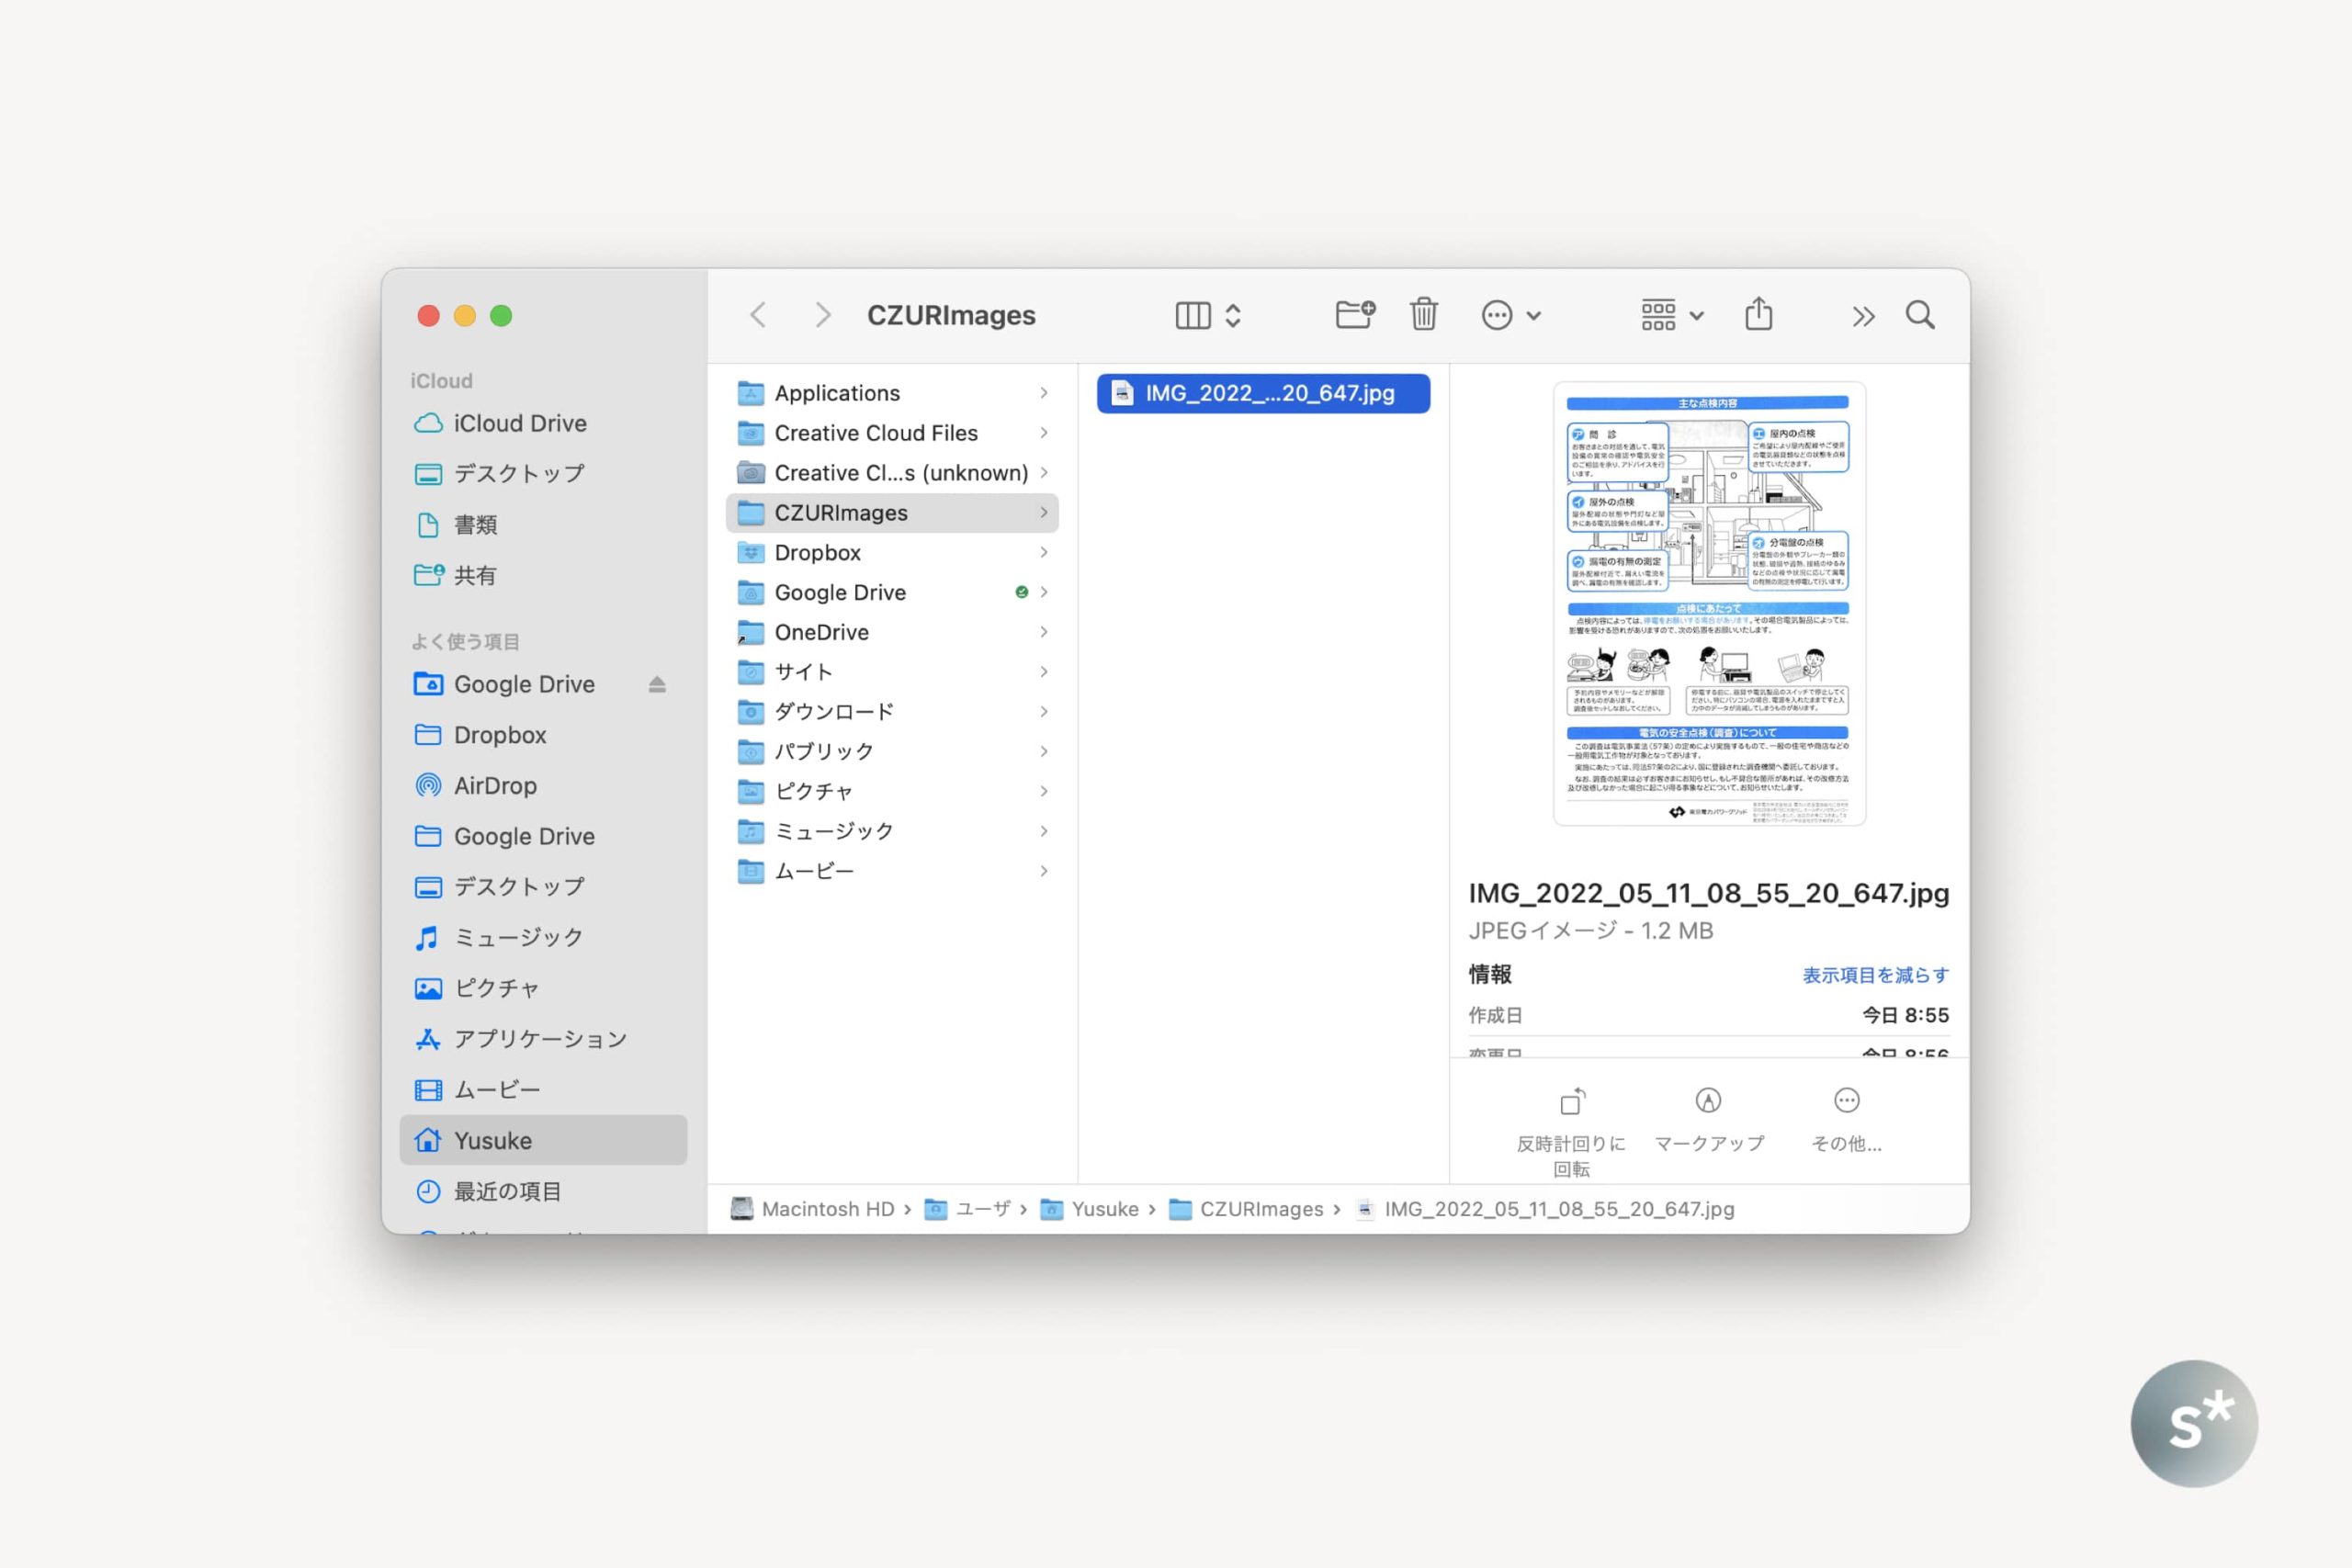This screenshot has height=1568, width=2352.
Task: Eject Google Drive in sidebar
Action: tap(657, 685)
